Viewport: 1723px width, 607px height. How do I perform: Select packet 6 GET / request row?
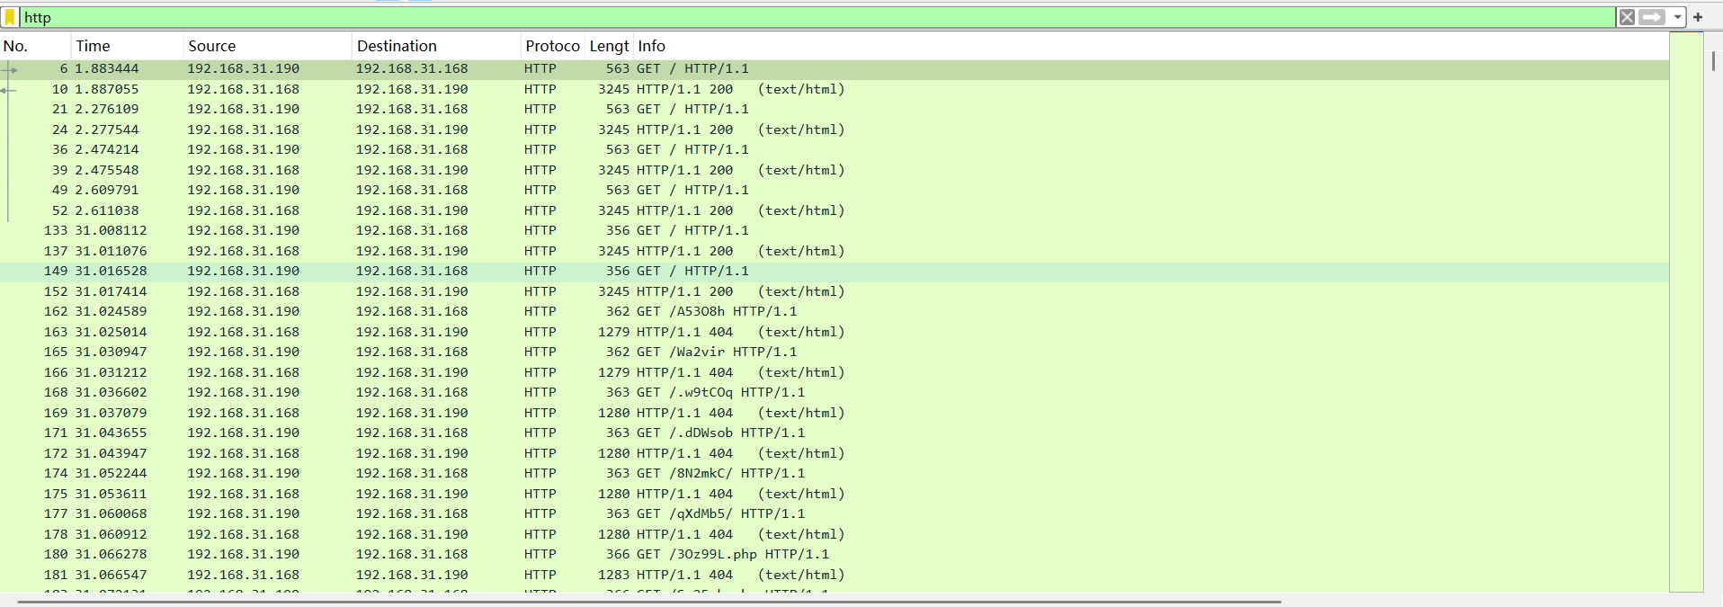pos(692,69)
